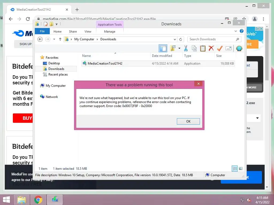Click OK in the error dialog
The image size is (274, 205).
pyautogui.click(x=188, y=121)
